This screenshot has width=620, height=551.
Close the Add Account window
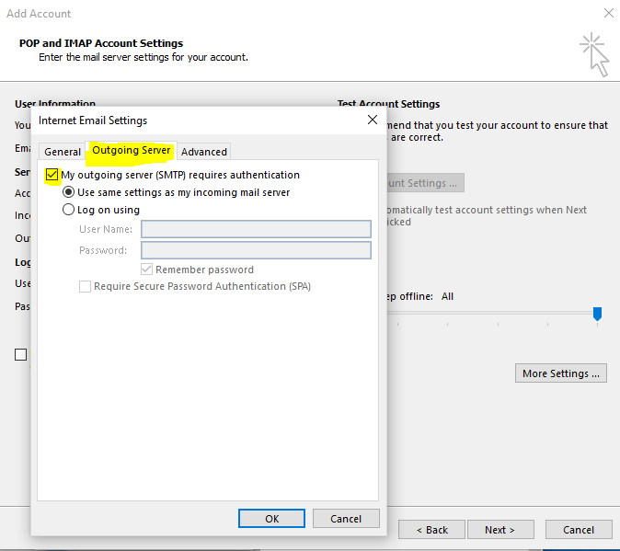(x=608, y=14)
